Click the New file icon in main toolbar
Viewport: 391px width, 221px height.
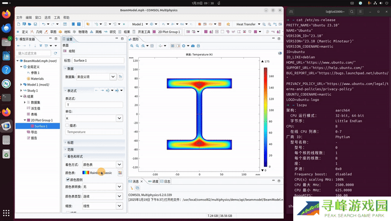19,24
